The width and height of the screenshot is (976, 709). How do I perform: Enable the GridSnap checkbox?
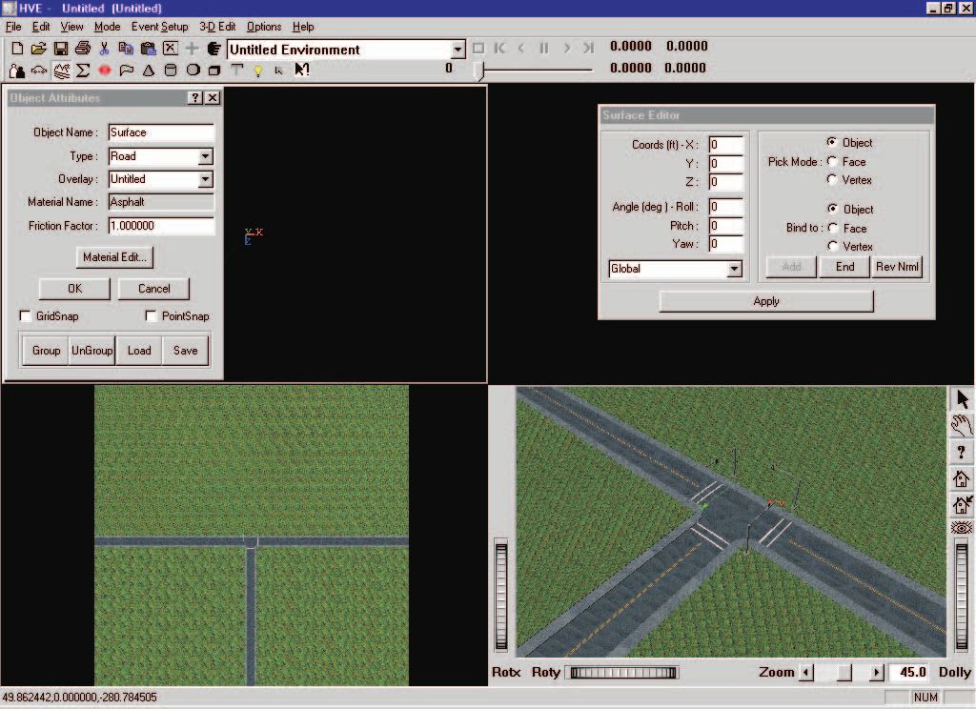click(x=26, y=316)
